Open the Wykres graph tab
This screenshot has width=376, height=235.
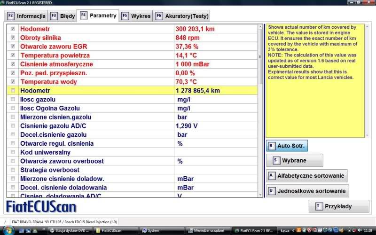click(x=136, y=16)
